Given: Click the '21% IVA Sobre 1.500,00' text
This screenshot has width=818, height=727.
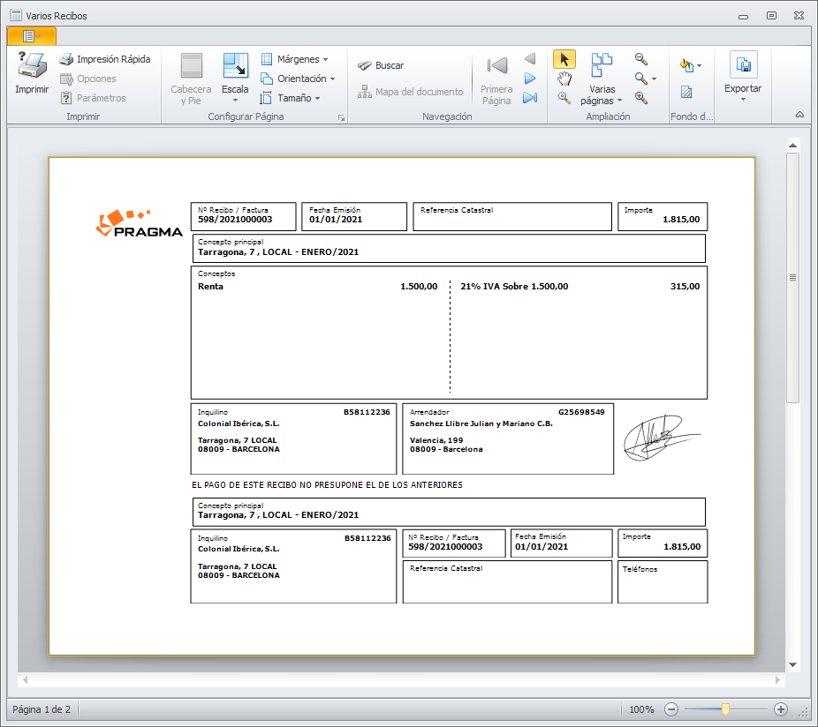Looking at the screenshot, I should pyautogui.click(x=514, y=286).
